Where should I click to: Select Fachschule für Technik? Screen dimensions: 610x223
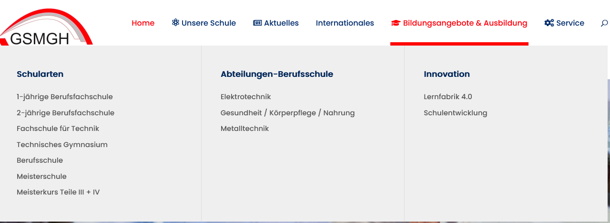[58, 129]
